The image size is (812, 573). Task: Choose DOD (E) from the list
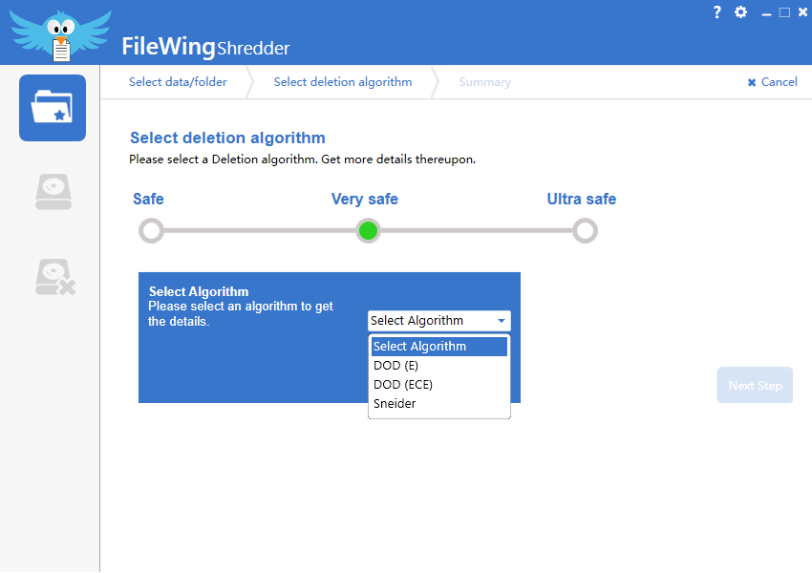point(395,366)
